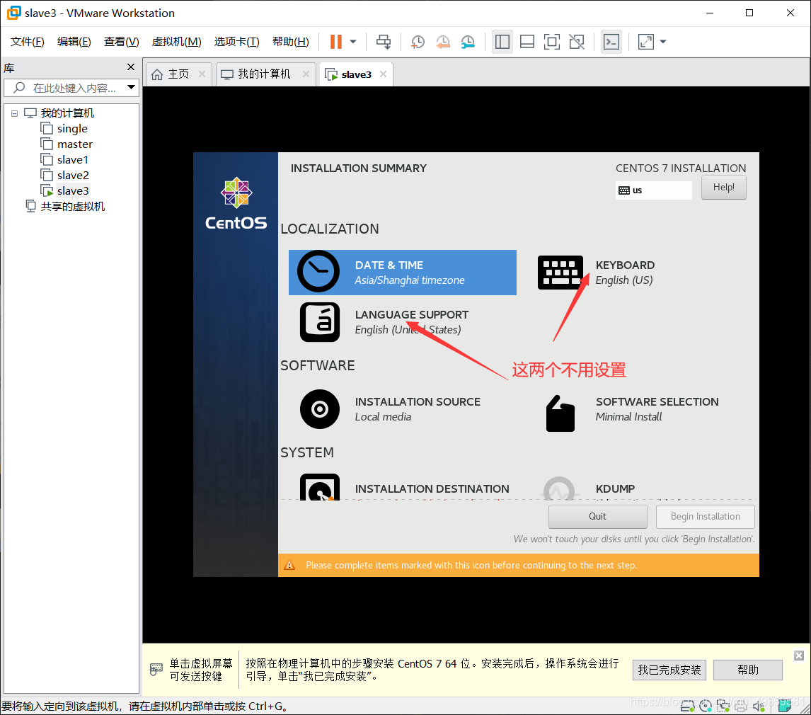This screenshot has width=811, height=715.
Task: Pause the virtual machine with the orange pause icon
Action: (335, 42)
